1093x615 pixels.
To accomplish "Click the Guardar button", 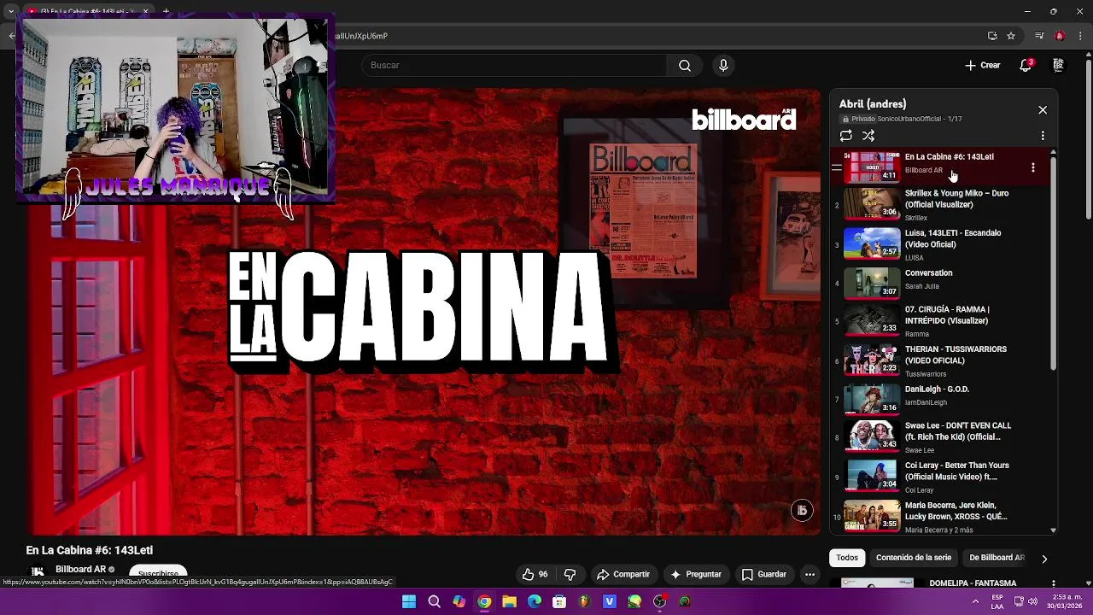I will tap(764, 574).
